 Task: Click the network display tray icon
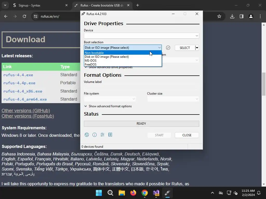pos(229,193)
